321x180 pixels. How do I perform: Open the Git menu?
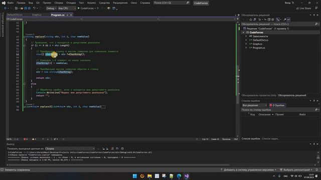point(38,3)
